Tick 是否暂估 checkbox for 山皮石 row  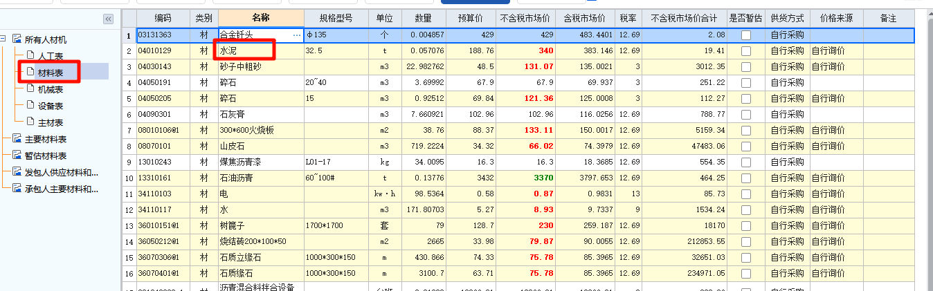(746, 147)
